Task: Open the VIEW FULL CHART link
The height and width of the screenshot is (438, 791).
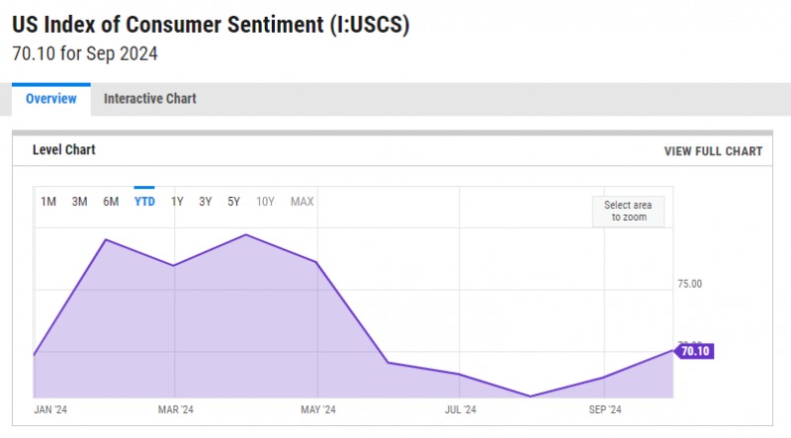Action: pos(713,151)
